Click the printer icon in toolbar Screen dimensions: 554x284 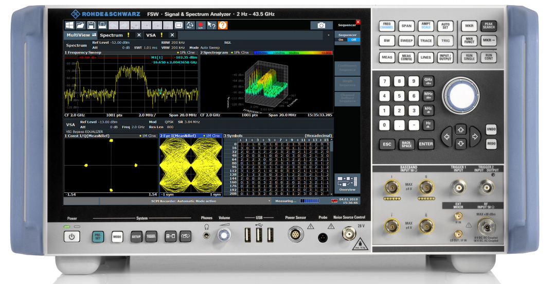pos(102,25)
